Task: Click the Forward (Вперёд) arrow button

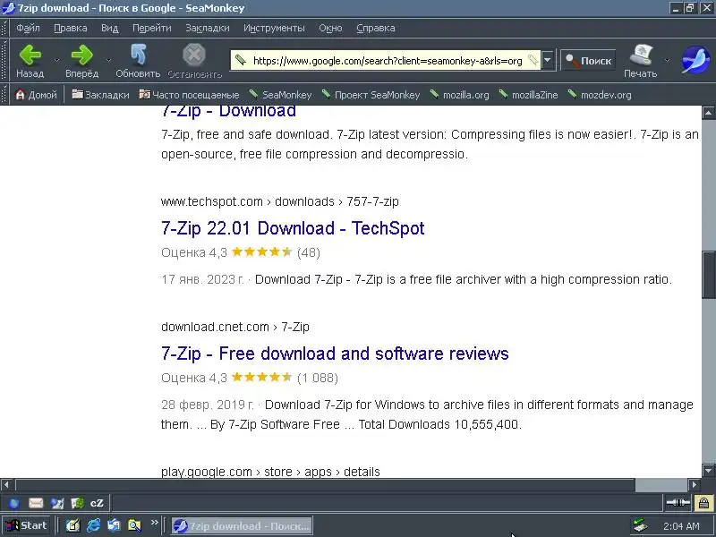Action: 81,60
